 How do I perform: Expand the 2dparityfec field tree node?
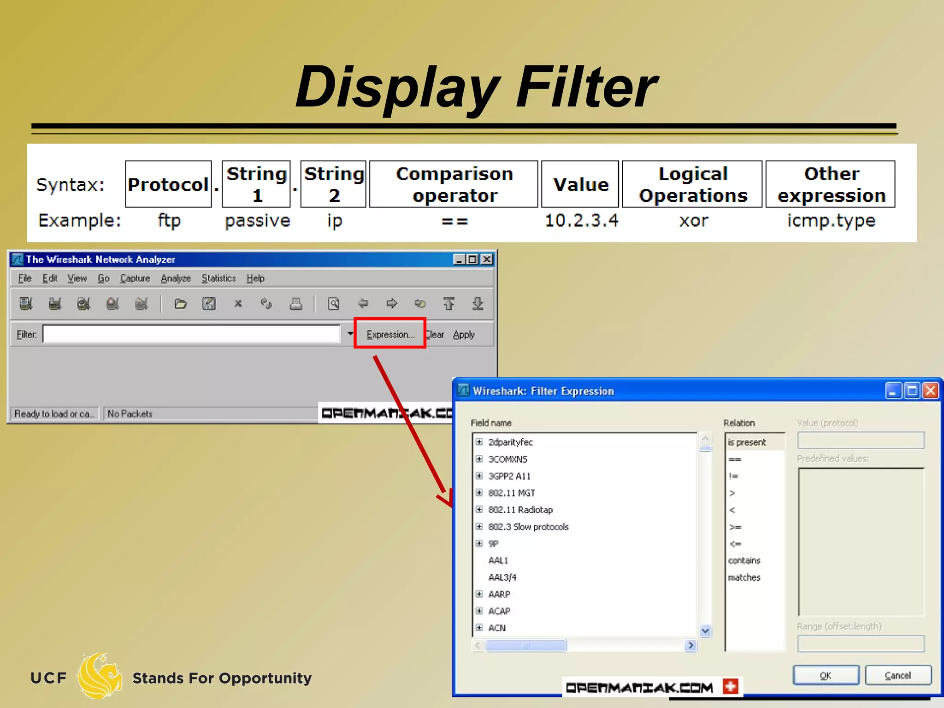point(479,442)
